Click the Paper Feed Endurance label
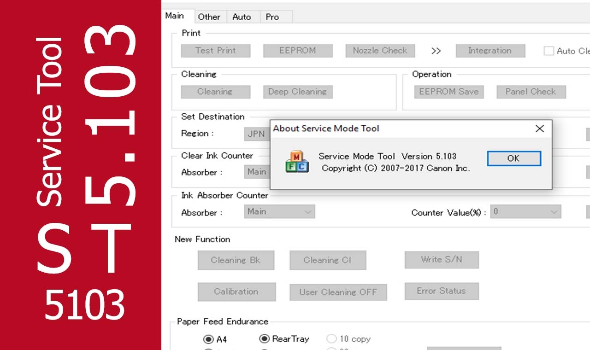The image size is (590, 350). (223, 321)
